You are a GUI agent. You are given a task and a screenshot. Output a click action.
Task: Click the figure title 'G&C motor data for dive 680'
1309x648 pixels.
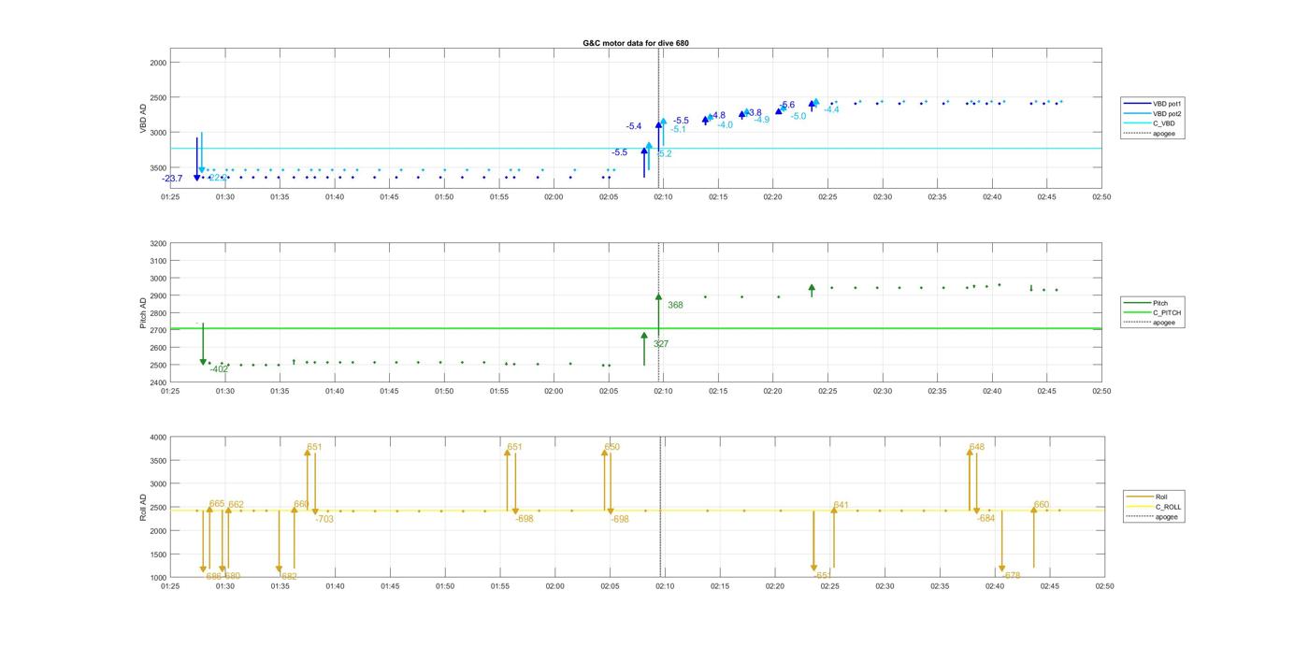tap(636, 43)
